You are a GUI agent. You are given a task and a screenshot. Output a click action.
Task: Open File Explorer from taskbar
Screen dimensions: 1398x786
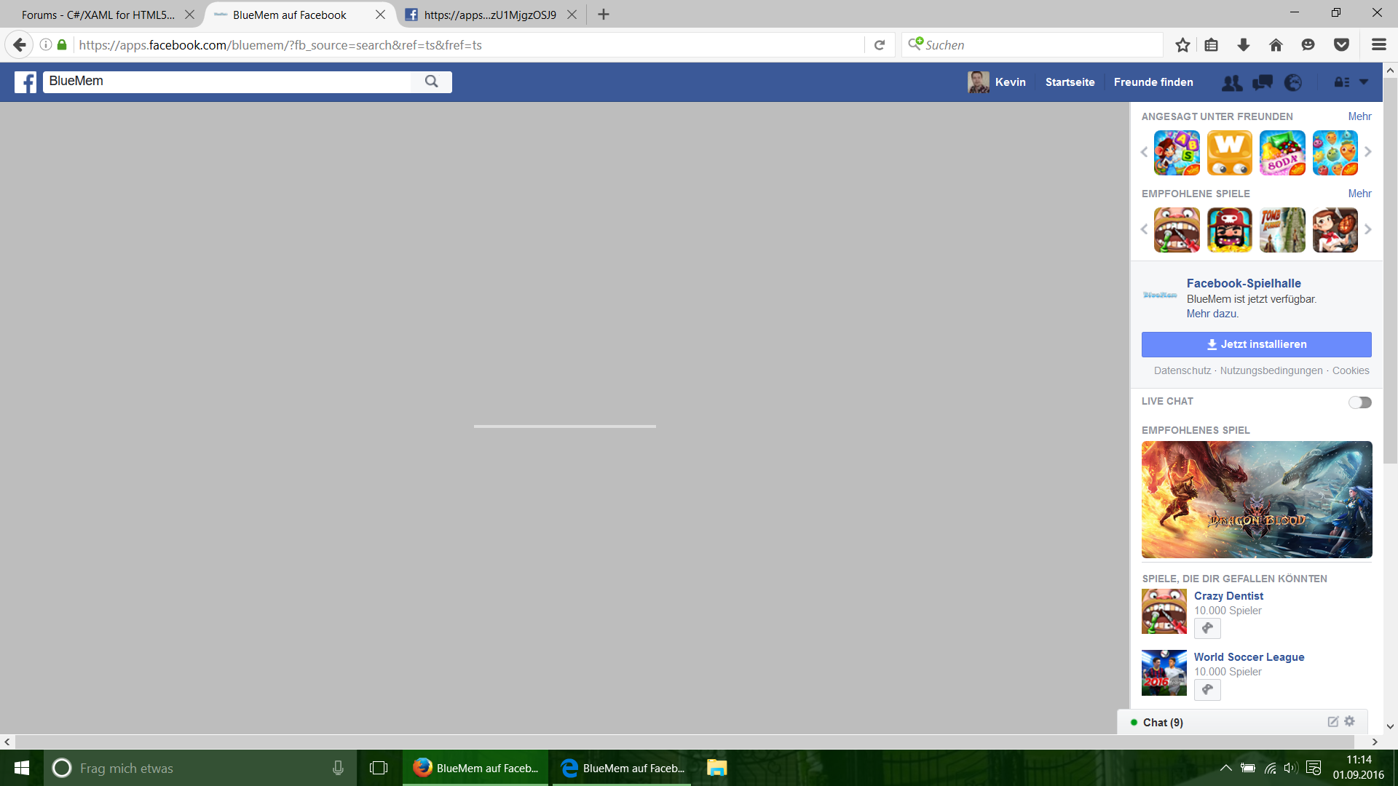[717, 768]
